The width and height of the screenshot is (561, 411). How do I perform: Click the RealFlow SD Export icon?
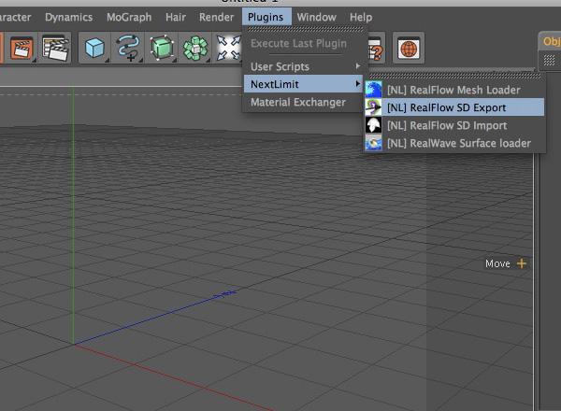[373, 107]
